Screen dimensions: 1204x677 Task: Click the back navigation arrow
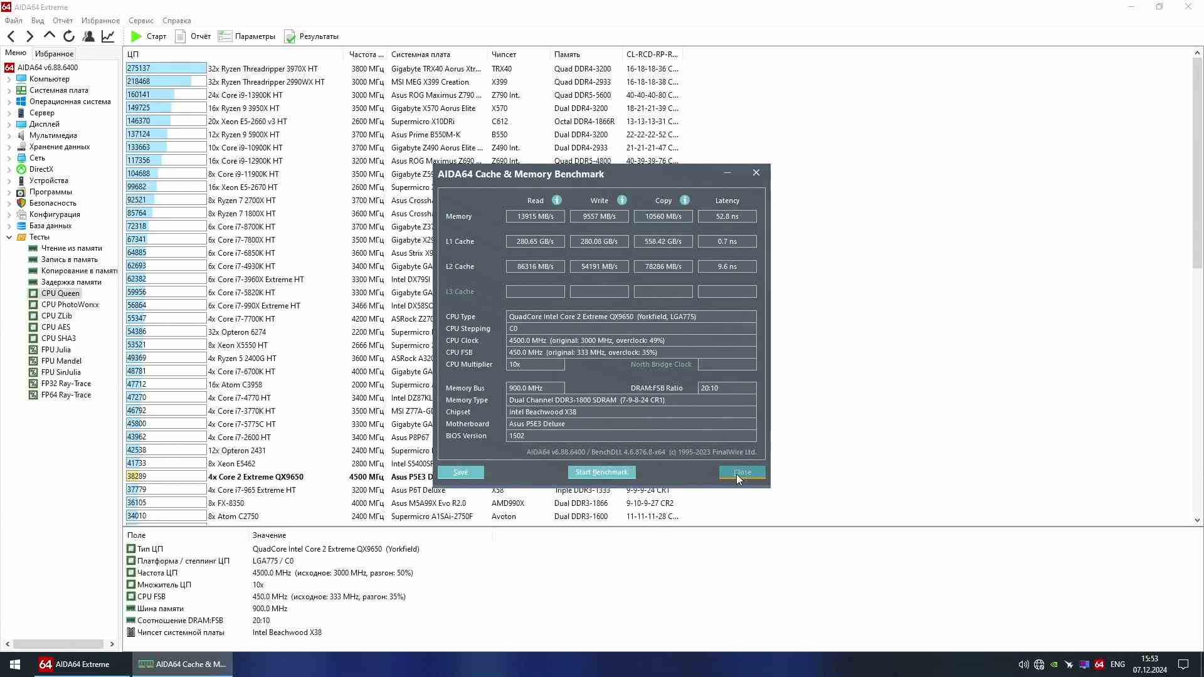(11, 36)
